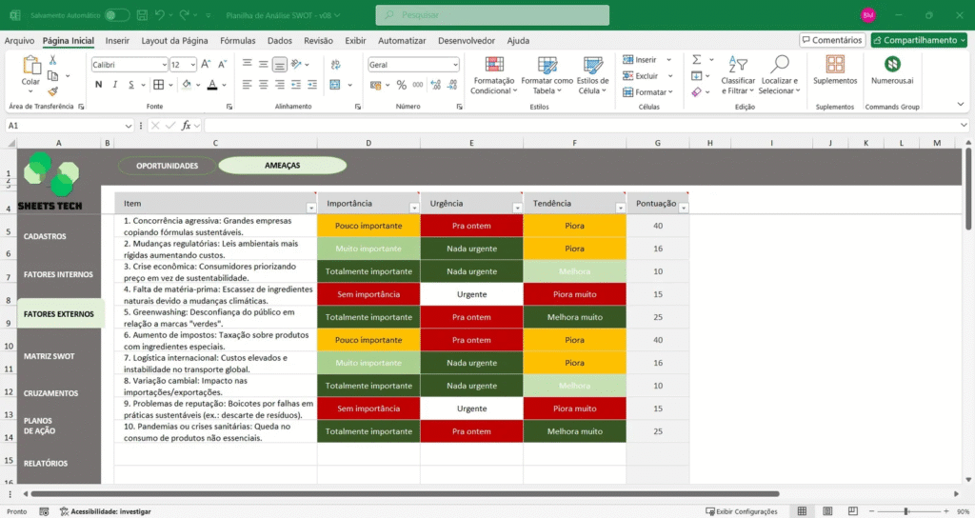Click the percent style icon

tap(401, 85)
